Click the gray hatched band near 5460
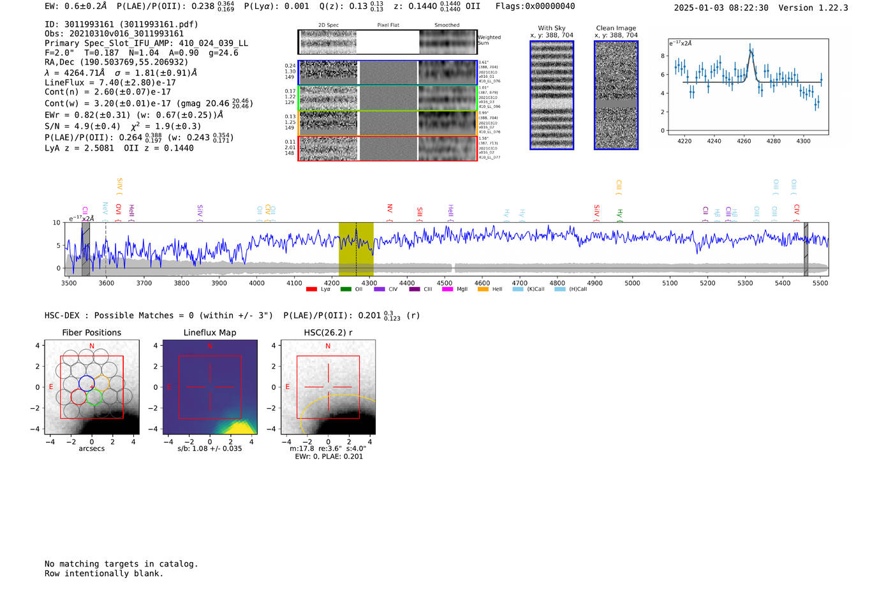The width and height of the screenshot is (893, 608). [x=806, y=249]
